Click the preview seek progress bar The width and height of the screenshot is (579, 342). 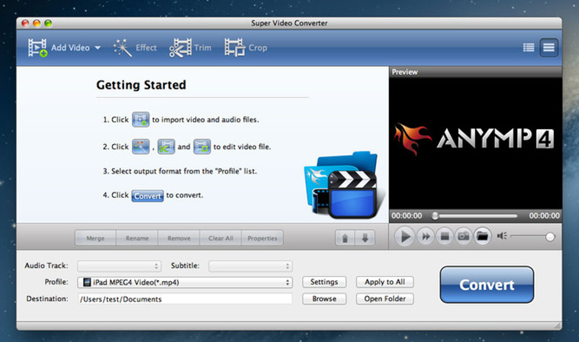pyautogui.click(x=475, y=216)
